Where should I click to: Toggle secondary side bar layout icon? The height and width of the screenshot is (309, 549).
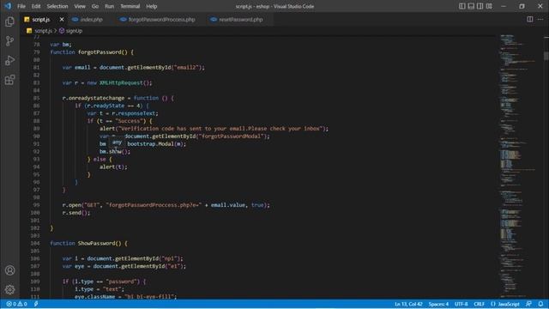point(480,6)
